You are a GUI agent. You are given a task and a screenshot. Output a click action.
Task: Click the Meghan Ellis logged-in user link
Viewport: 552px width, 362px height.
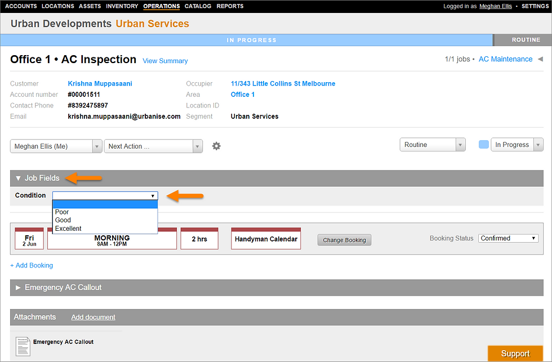click(495, 6)
